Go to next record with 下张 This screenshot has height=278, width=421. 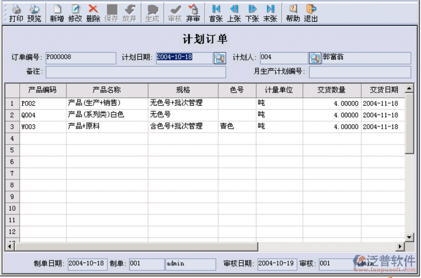click(252, 13)
